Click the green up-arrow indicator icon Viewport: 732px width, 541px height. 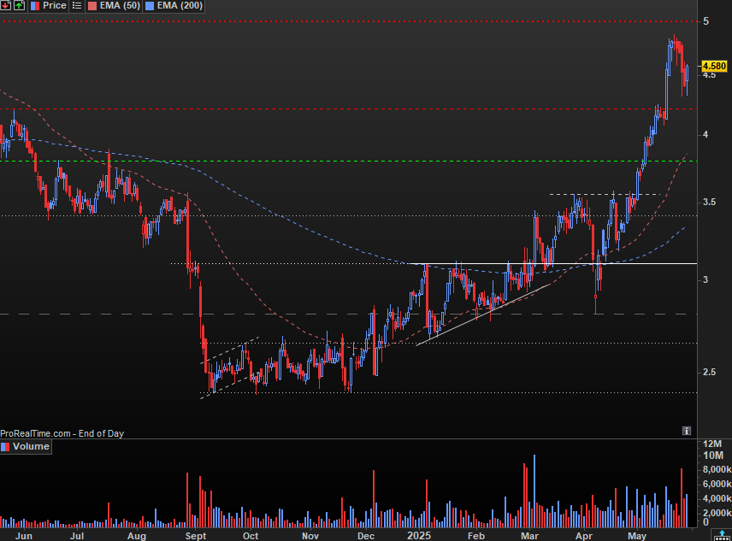pyautogui.click(x=19, y=6)
